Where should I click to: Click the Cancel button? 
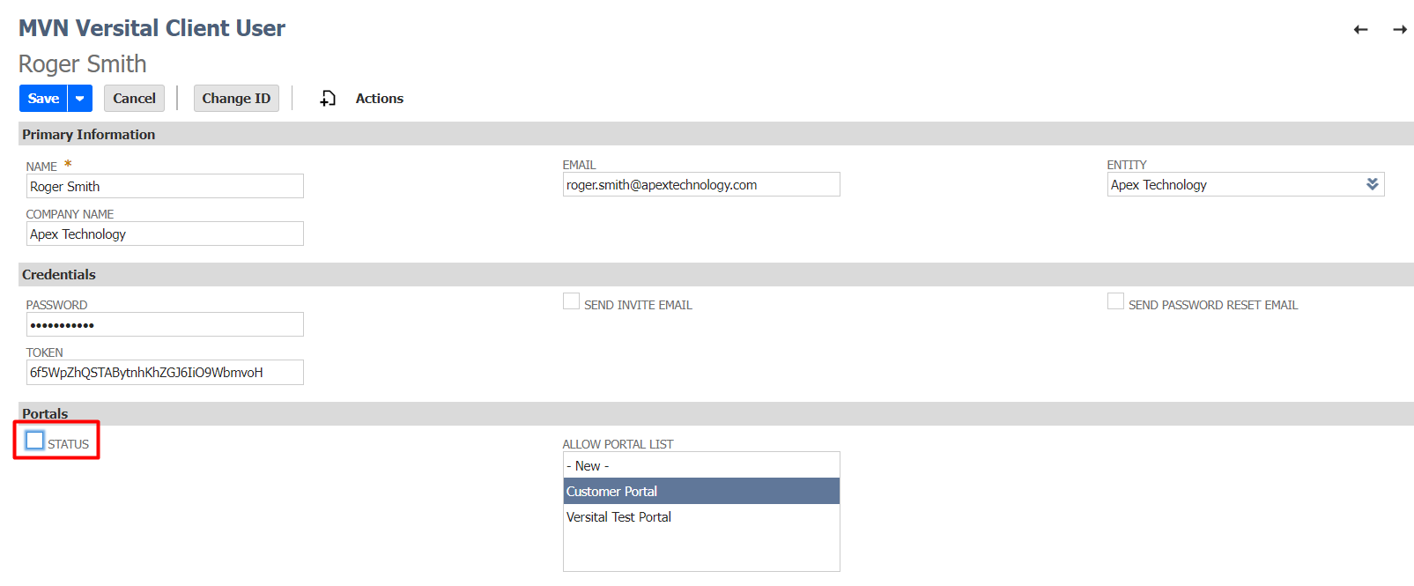click(x=134, y=99)
